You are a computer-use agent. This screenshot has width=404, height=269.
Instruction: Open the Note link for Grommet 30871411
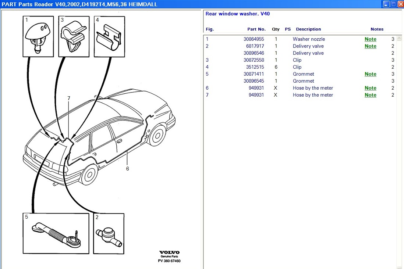point(370,74)
